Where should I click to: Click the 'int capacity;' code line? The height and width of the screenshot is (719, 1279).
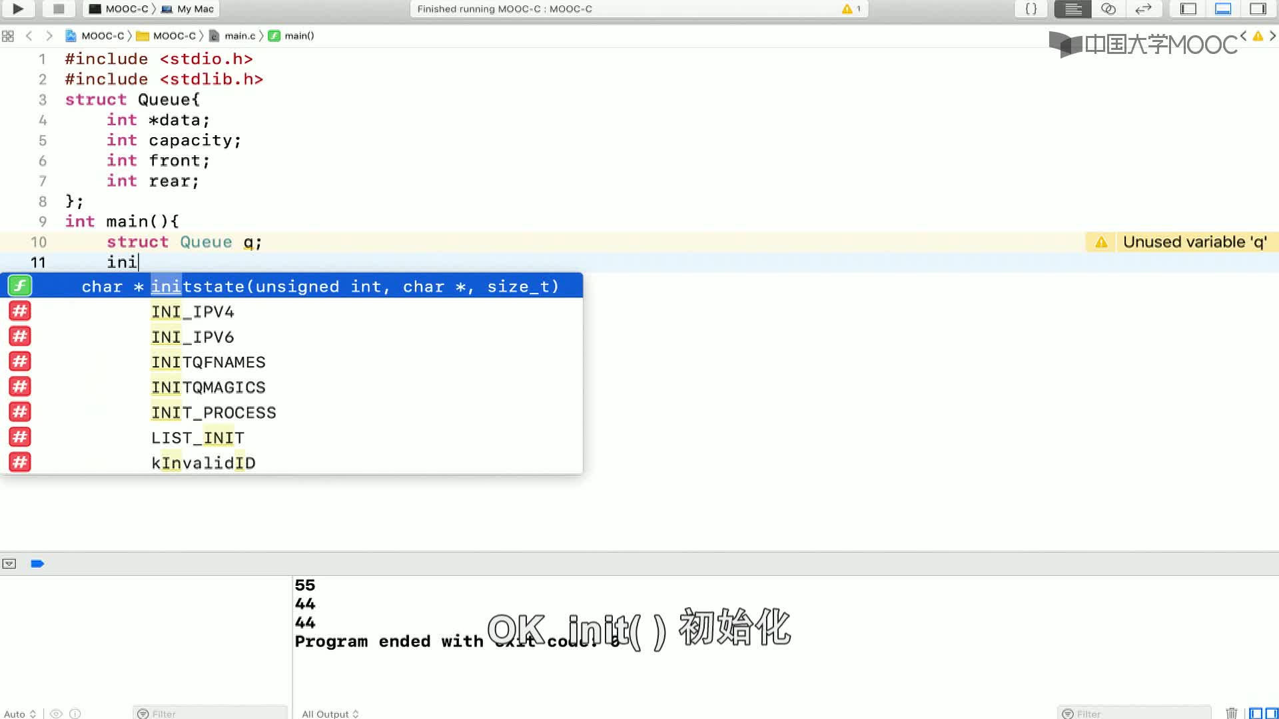coord(174,140)
